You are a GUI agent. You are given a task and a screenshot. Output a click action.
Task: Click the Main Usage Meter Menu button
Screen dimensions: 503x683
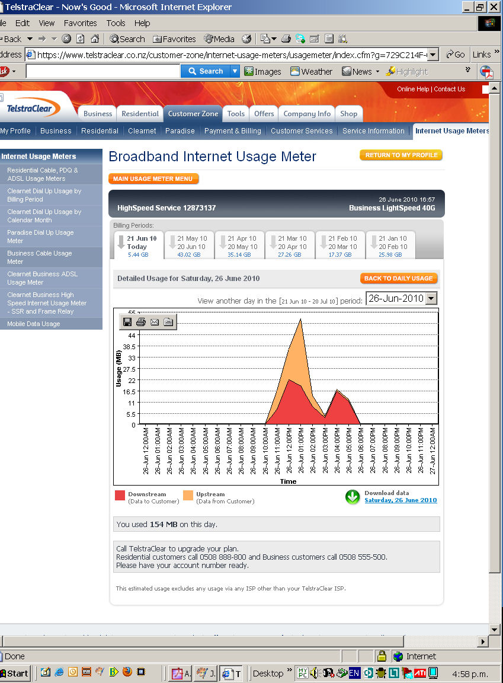[153, 178]
